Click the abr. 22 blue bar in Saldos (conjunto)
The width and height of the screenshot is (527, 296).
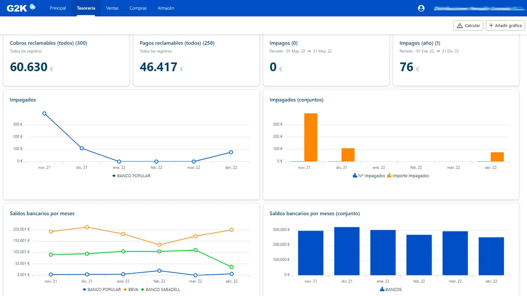(x=491, y=256)
